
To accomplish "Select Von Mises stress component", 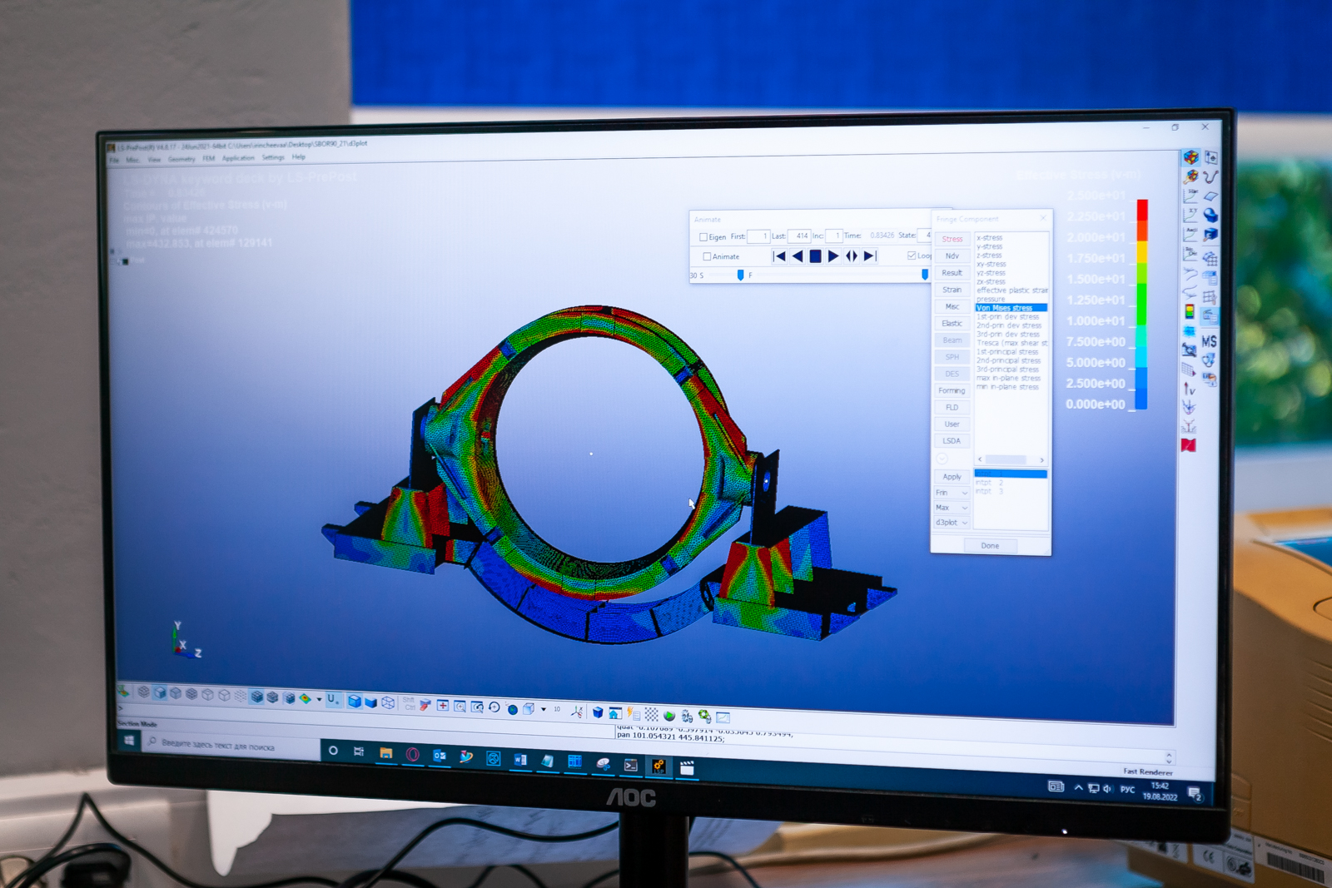I will point(1011,308).
